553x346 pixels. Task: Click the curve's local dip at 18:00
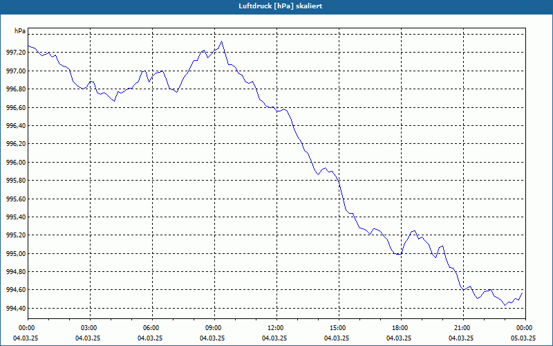coord(400,254)
